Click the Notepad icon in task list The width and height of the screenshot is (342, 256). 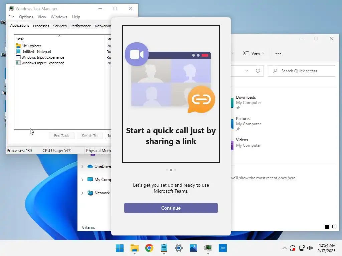point(18,52)
